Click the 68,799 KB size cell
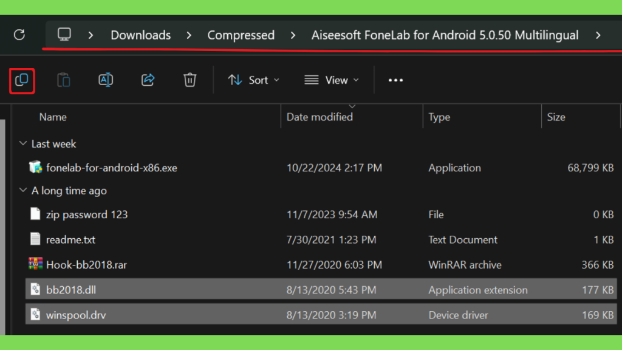The width and height of the screenshot is (622, 350). (590, 168)
